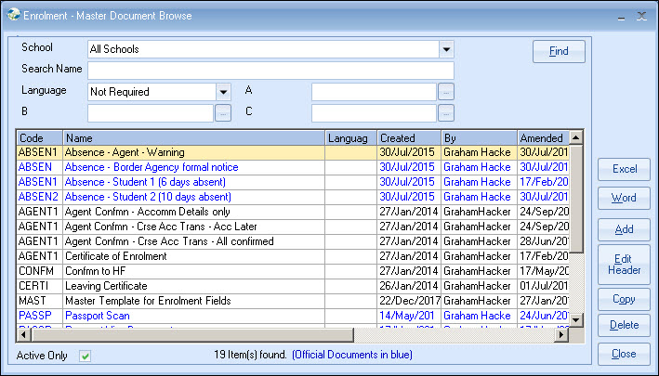Click the browse button beside field B

pyautogui.click(x=223, y=113)
